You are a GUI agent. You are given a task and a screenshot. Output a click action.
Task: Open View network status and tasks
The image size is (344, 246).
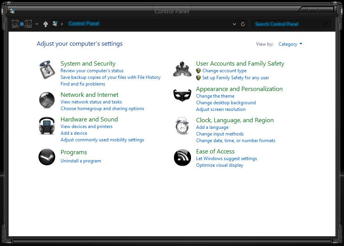coord(91,102)
